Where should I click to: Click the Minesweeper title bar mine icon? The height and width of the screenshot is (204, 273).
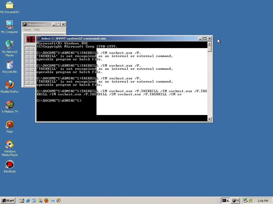pos(25,24)
